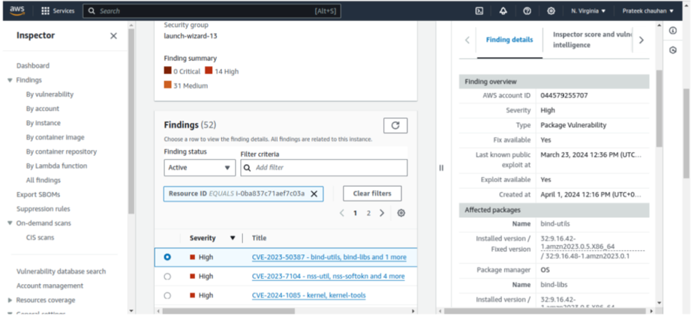Click the Clear filters button
691x317 pixels.
pos(372,193)
